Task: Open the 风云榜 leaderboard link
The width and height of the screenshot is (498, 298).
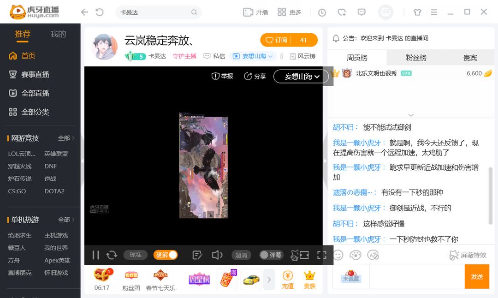Action: pyautogui.click(x=302, y=56)
